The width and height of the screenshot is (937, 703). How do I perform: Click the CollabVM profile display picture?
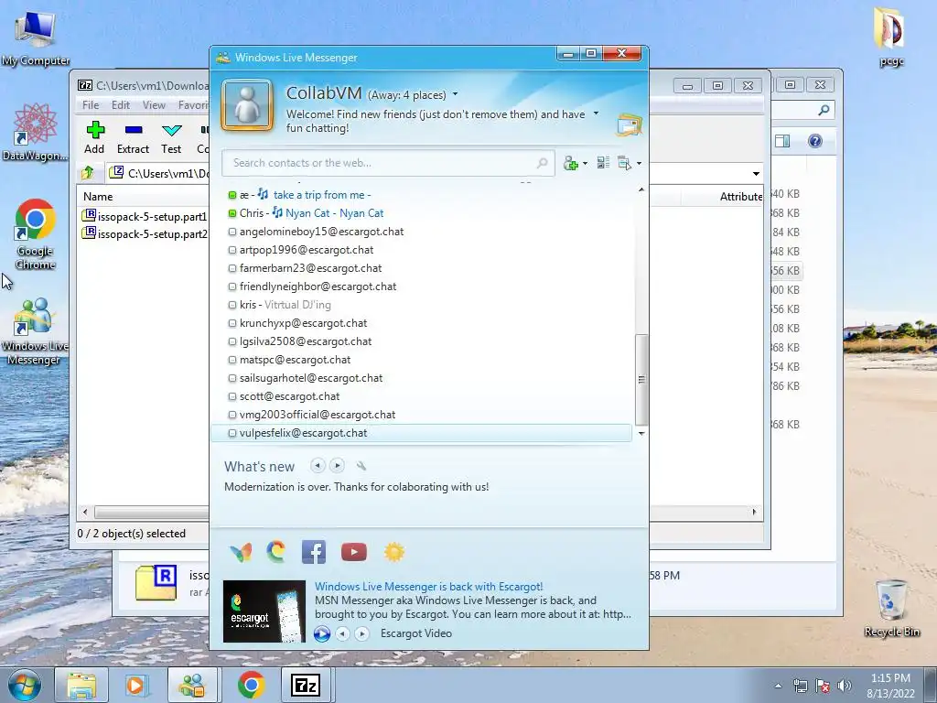tap(247, 105)
